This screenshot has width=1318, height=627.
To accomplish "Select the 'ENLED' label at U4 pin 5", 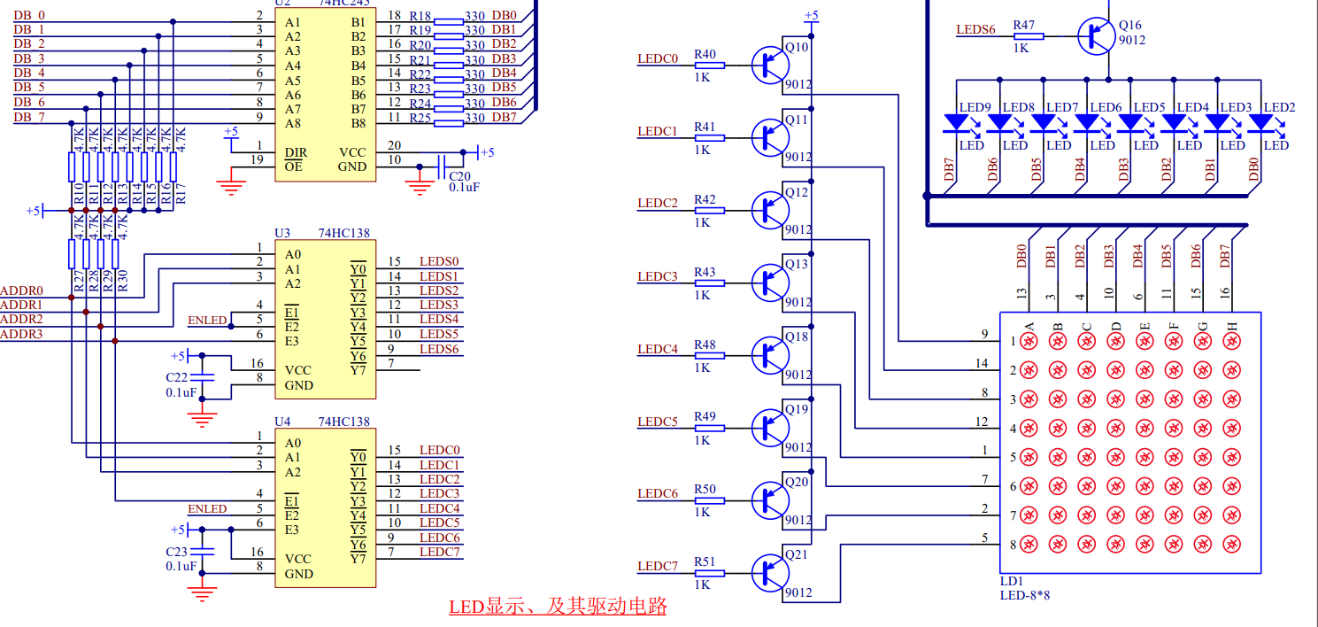I will point(207,508).
